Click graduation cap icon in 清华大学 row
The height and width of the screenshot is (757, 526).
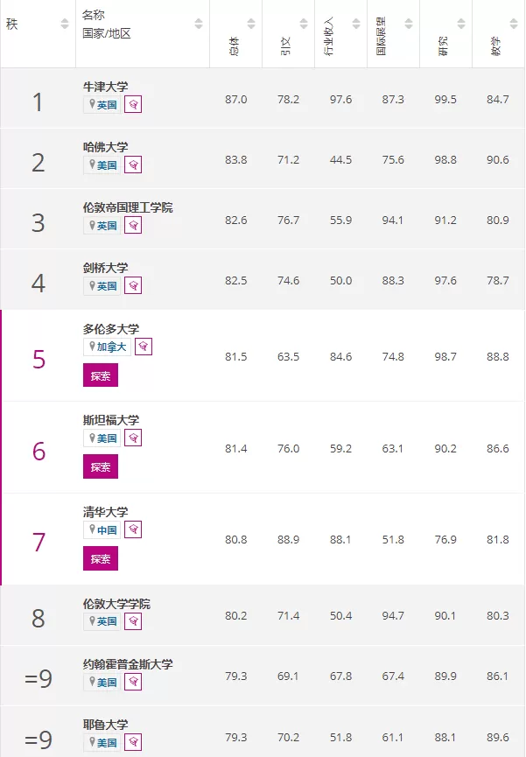[133, 529]
